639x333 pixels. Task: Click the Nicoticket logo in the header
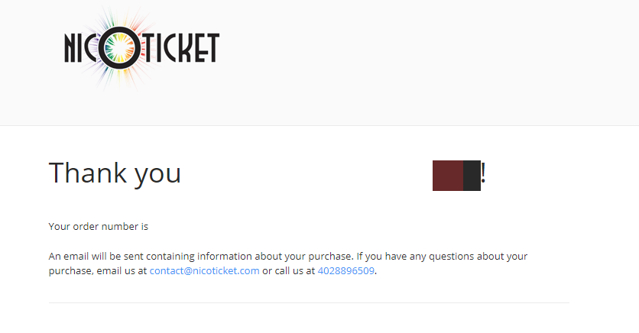click(142, 48)
